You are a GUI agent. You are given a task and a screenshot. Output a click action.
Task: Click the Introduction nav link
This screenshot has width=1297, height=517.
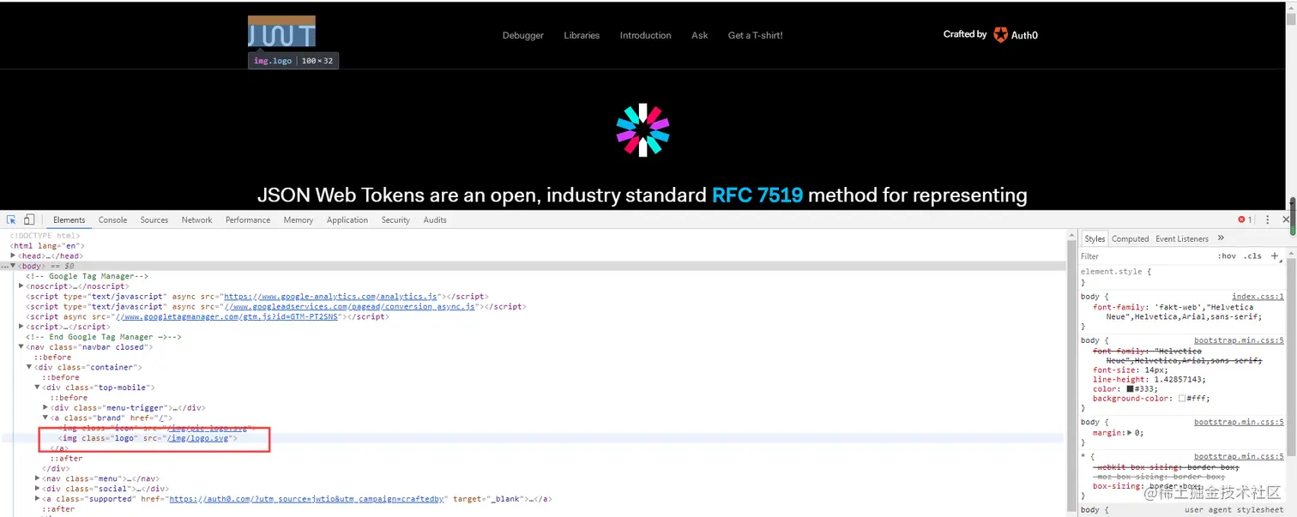[x=645, y=35]
